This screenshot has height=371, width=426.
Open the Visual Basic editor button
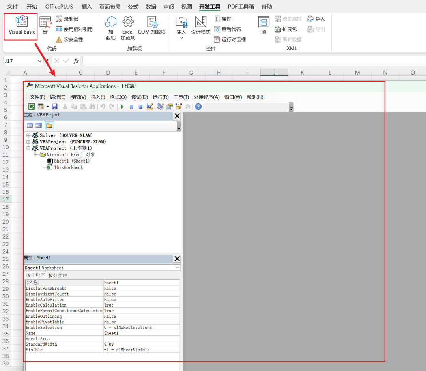pyautogui.click(x=21, y=26)
